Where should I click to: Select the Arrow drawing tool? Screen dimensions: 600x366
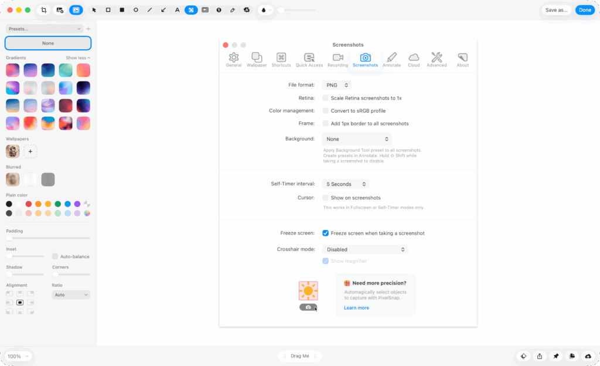pyautogui.click(x=163, y=10)
